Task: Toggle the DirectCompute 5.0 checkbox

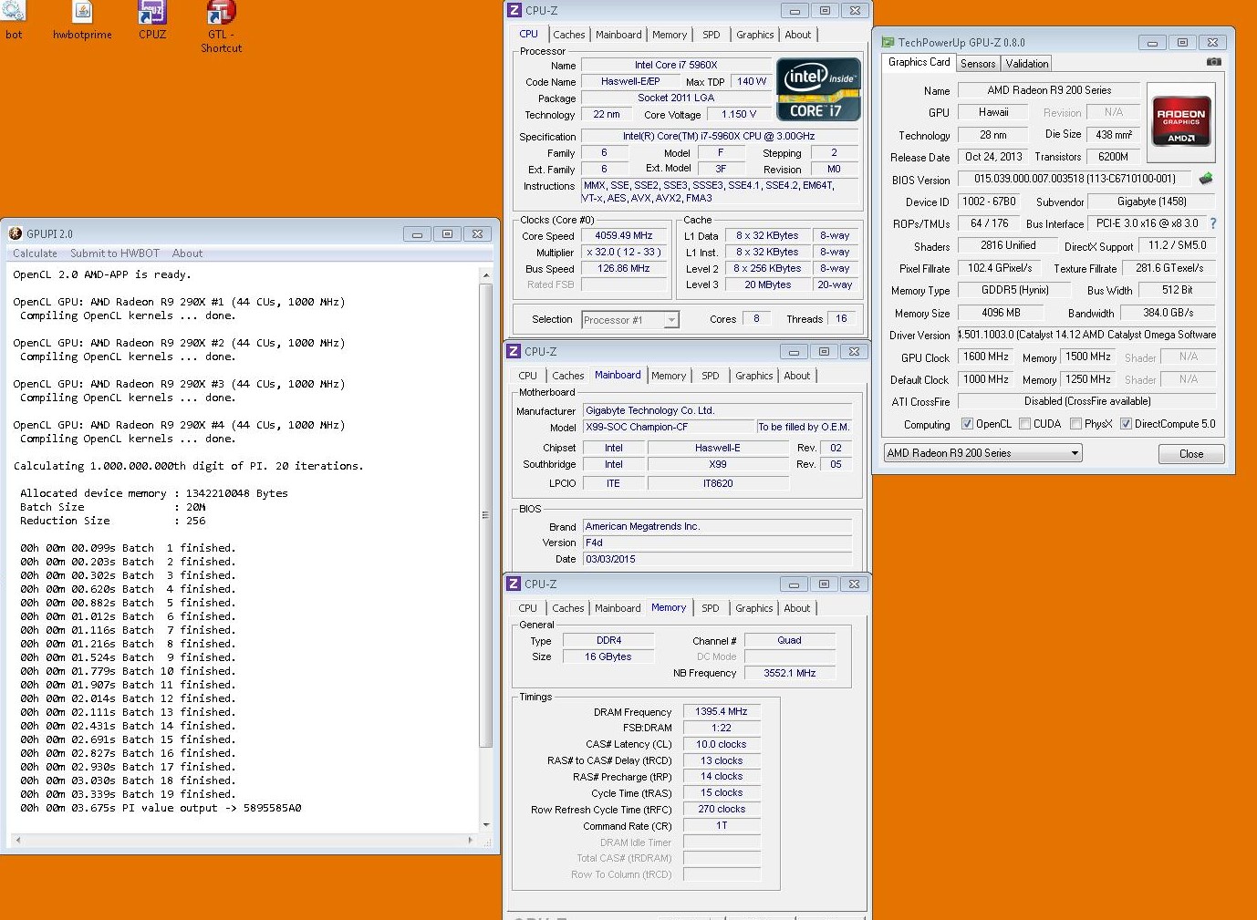Action: pos(1126,424)
